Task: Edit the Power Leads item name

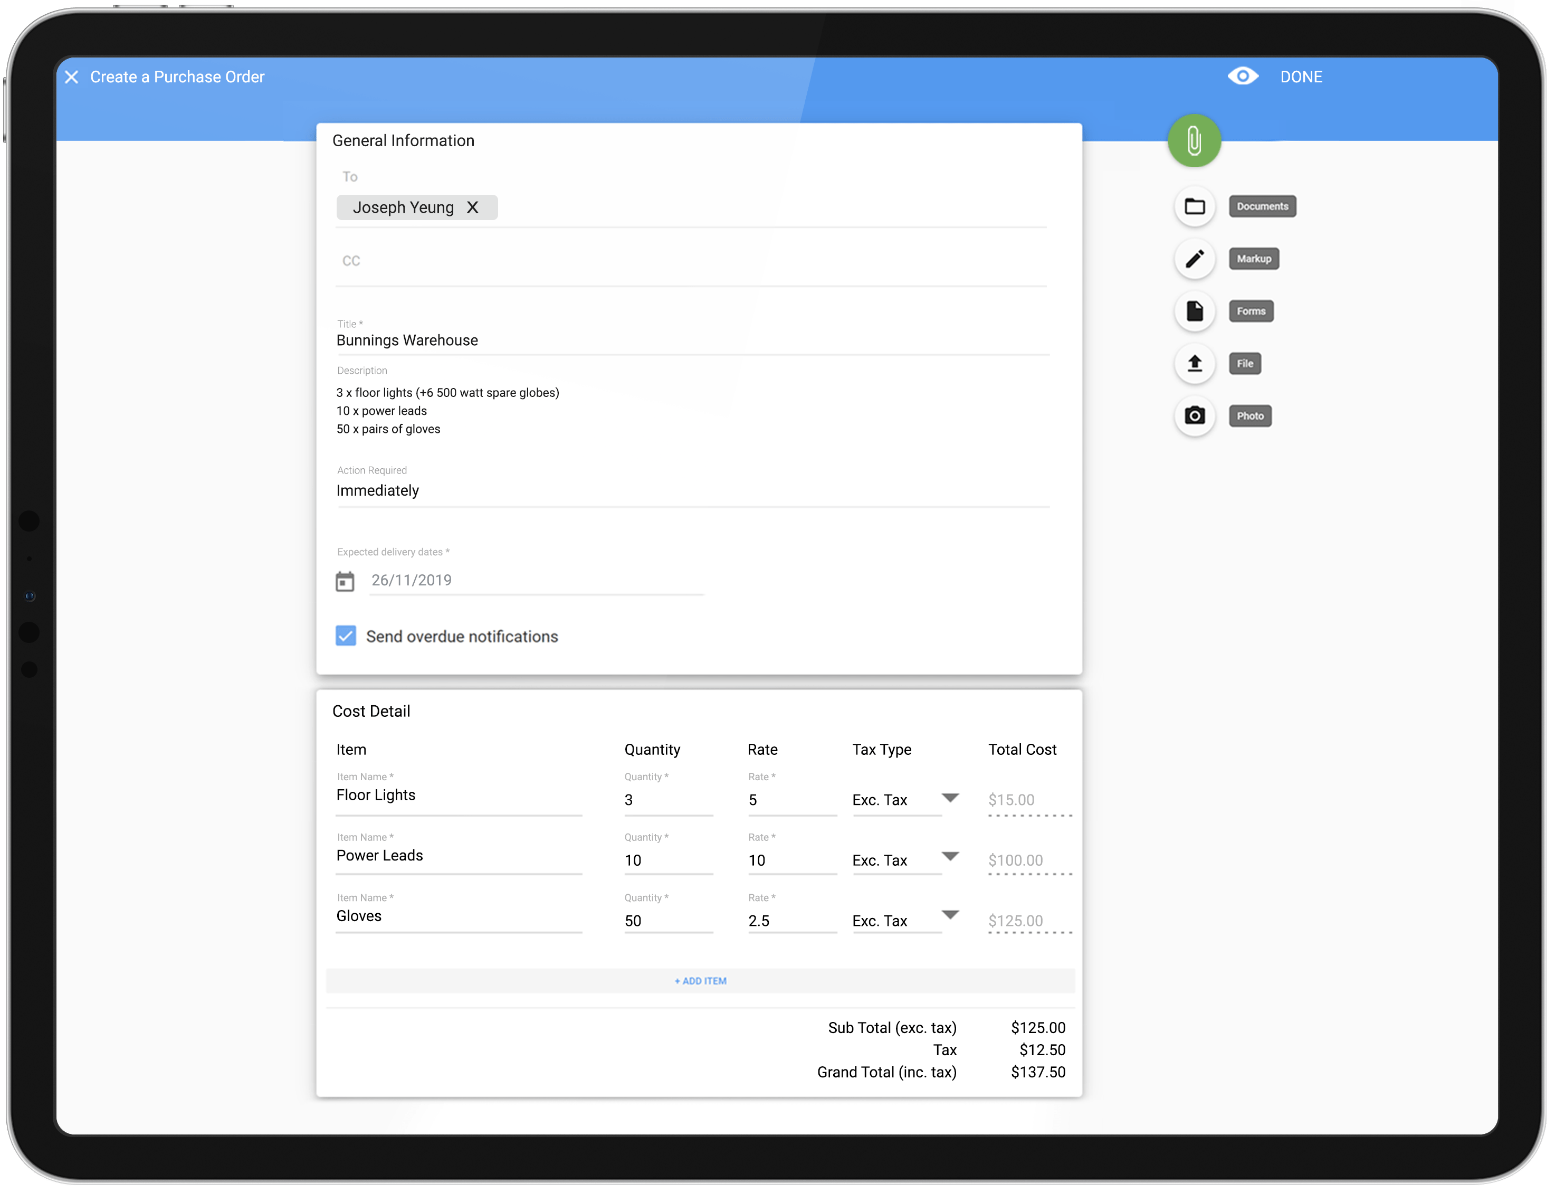Action: (459, 856)
